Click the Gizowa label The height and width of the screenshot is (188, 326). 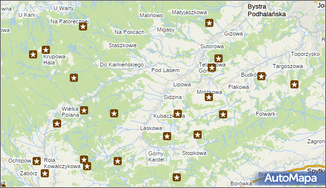233,34
